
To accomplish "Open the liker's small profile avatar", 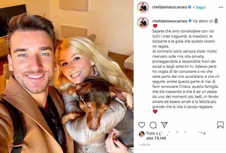I will pyautogui.click(x=142, y=134).
